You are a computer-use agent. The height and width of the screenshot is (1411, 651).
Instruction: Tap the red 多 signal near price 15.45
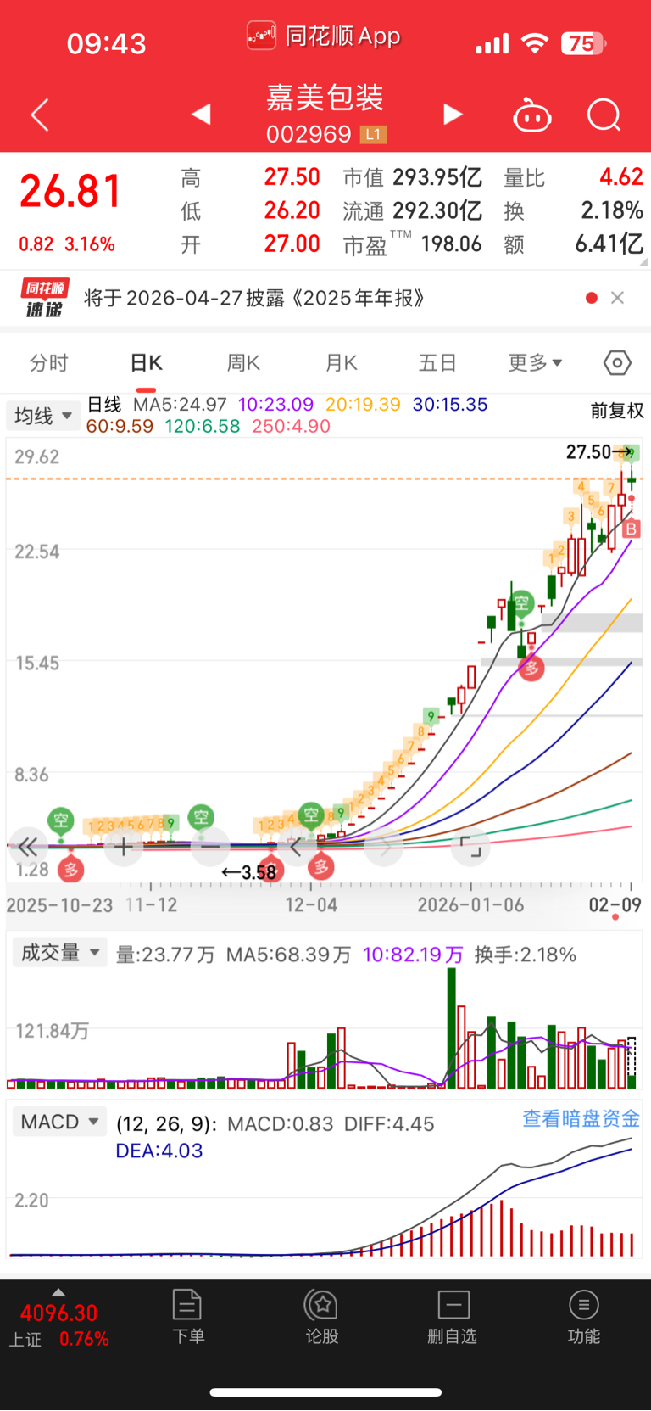click(531, 669)
